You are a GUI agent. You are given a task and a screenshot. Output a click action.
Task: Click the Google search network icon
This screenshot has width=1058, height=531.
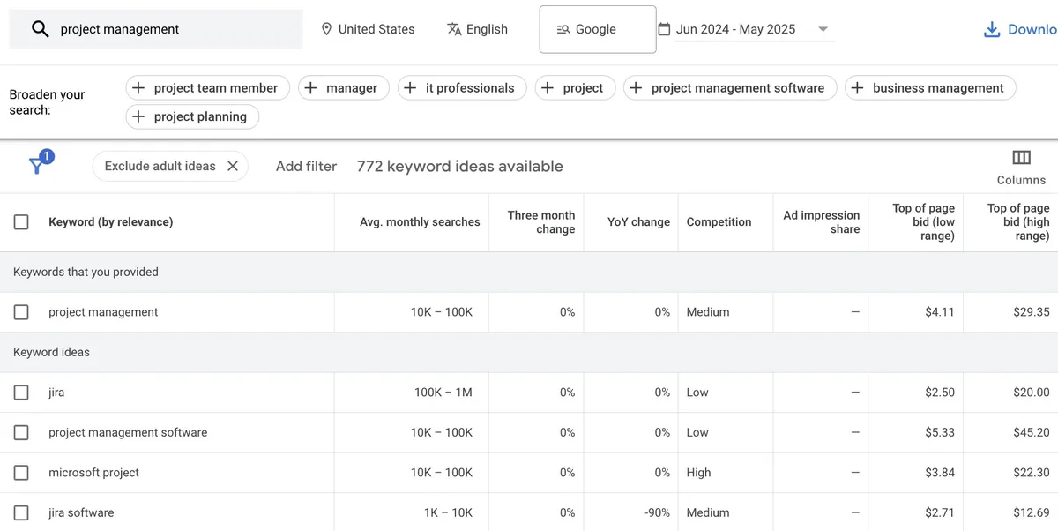click(x=563, y=29)
